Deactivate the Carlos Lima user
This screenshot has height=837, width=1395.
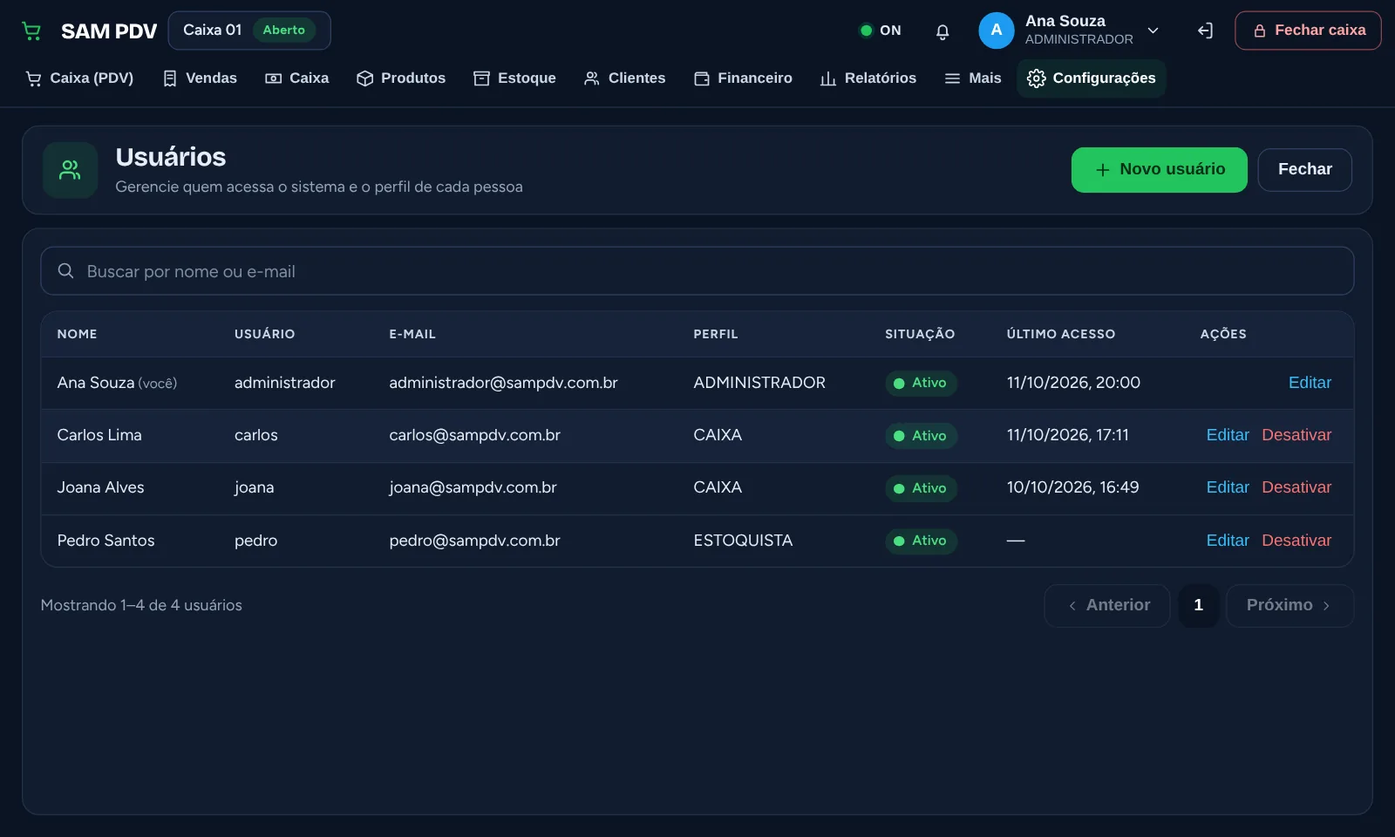[x=1296, y=435]
